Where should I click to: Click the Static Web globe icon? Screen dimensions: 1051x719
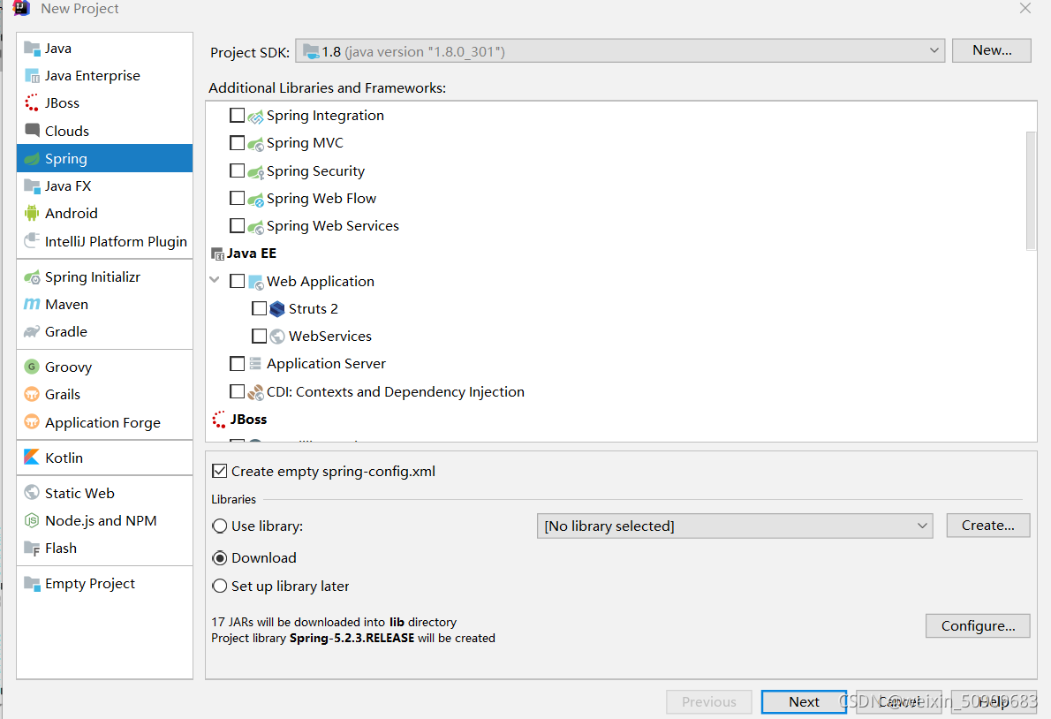point(32,493)
